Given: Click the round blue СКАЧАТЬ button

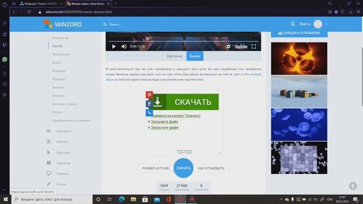Looking at the screenshot, I should [183, 168].
